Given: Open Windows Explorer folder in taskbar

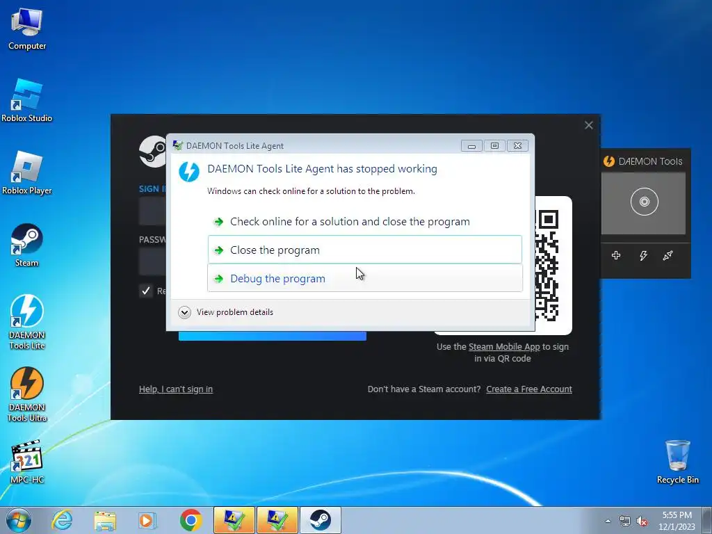Looking at the screenshot, I should click(105, 520).
